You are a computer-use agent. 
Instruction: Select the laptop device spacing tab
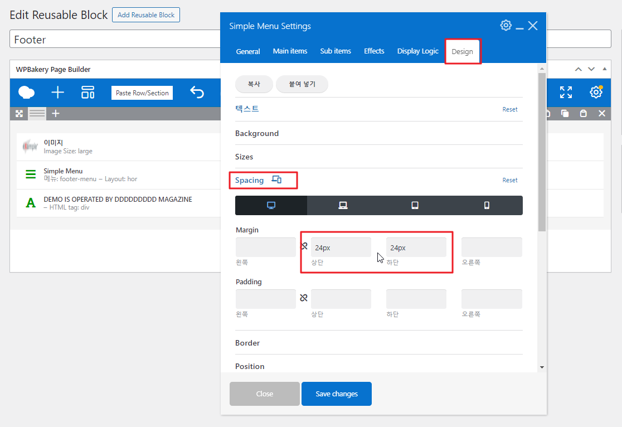pyautogui.click(x=343, y=205)
